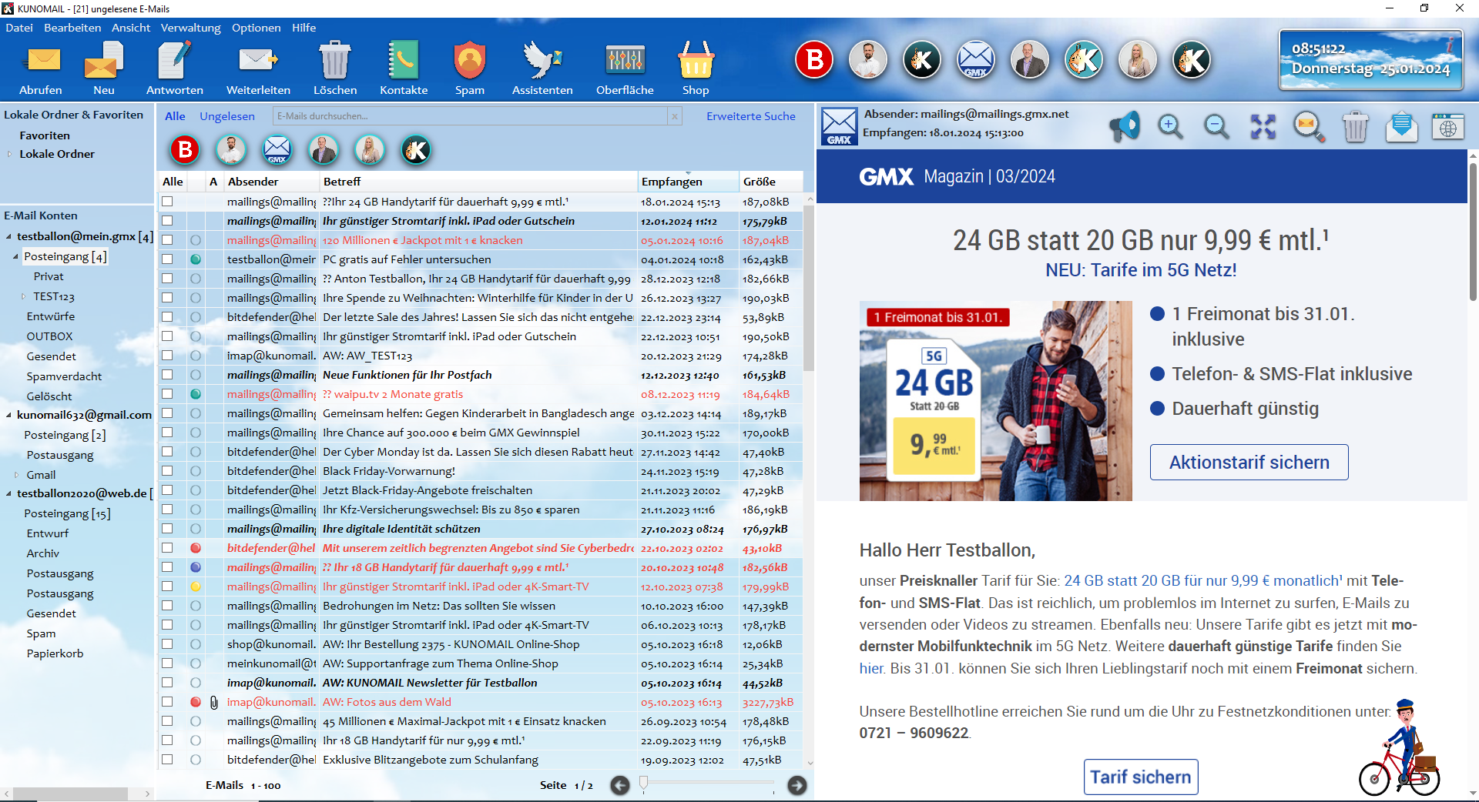Toggle red status dot of Cyberbedrohungen bitdefender mail
This screenshot has width=1479, height=802.
(196, 548)
